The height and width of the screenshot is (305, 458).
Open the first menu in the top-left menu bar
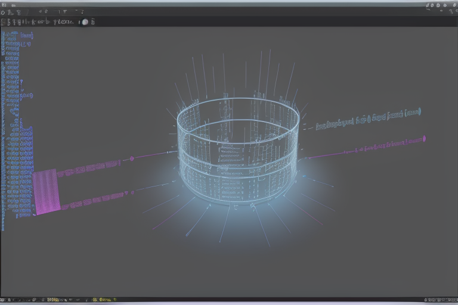pos(4,5)
